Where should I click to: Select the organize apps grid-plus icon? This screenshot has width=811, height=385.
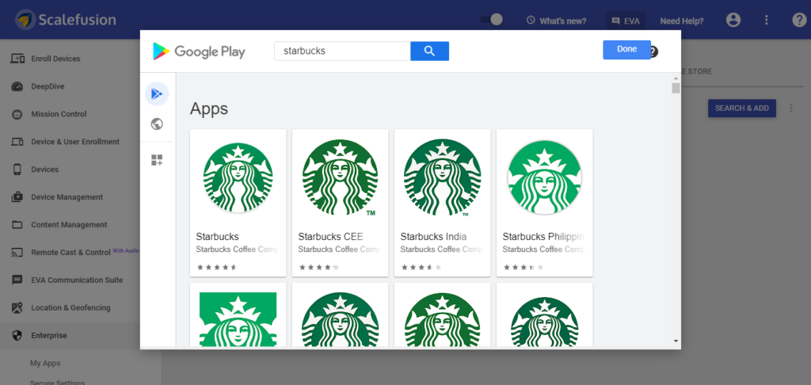157,160
